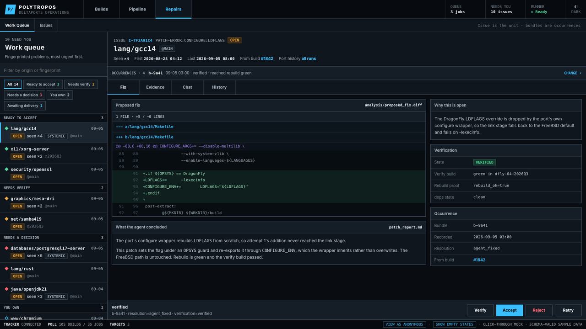586x329 pixels.
Task: Click diamond icon beside lang/gcc14 in queue
Action: click(x=6, y=128)
